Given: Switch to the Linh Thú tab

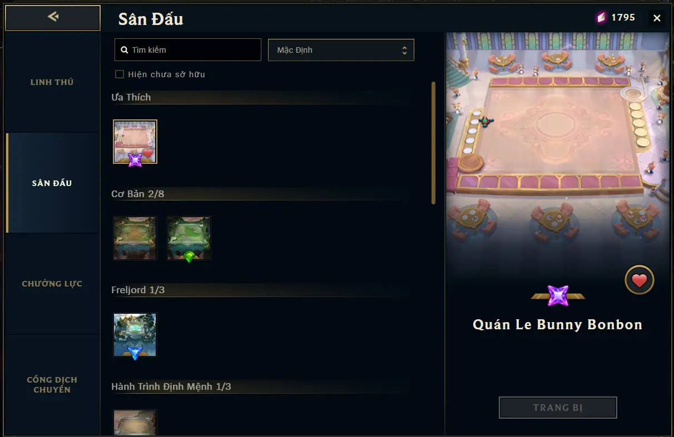Looking at the screenshot, I should [52, 82].
